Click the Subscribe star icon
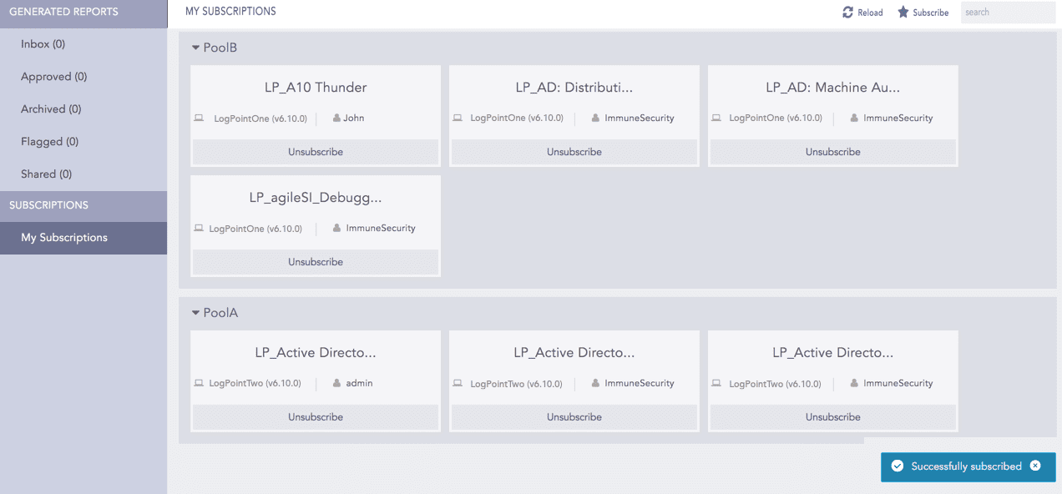Viewport: 1062px width, 494px height. tap(903, 13)
